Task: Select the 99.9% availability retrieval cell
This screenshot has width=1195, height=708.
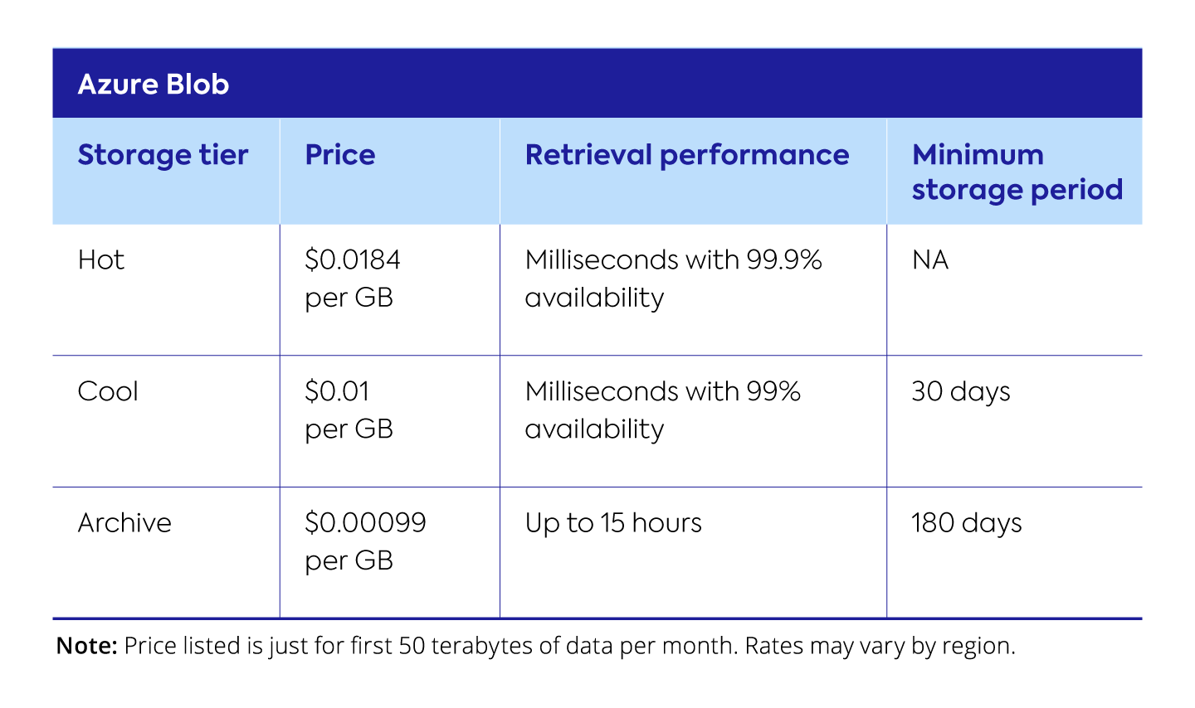Action: click(x=673, y=279)
